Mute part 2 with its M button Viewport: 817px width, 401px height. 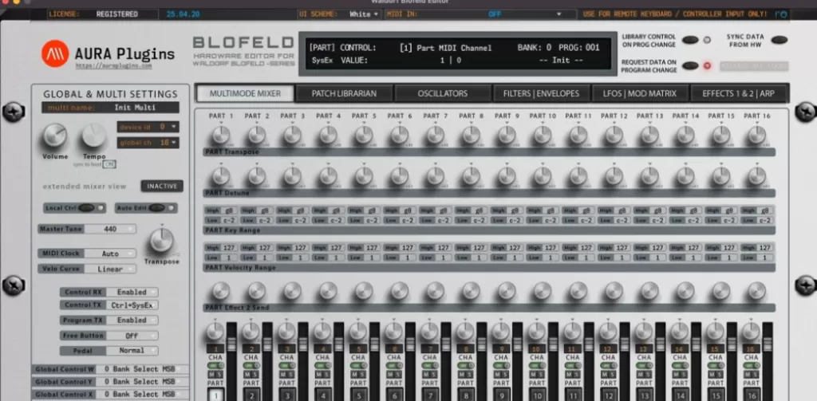247,375
